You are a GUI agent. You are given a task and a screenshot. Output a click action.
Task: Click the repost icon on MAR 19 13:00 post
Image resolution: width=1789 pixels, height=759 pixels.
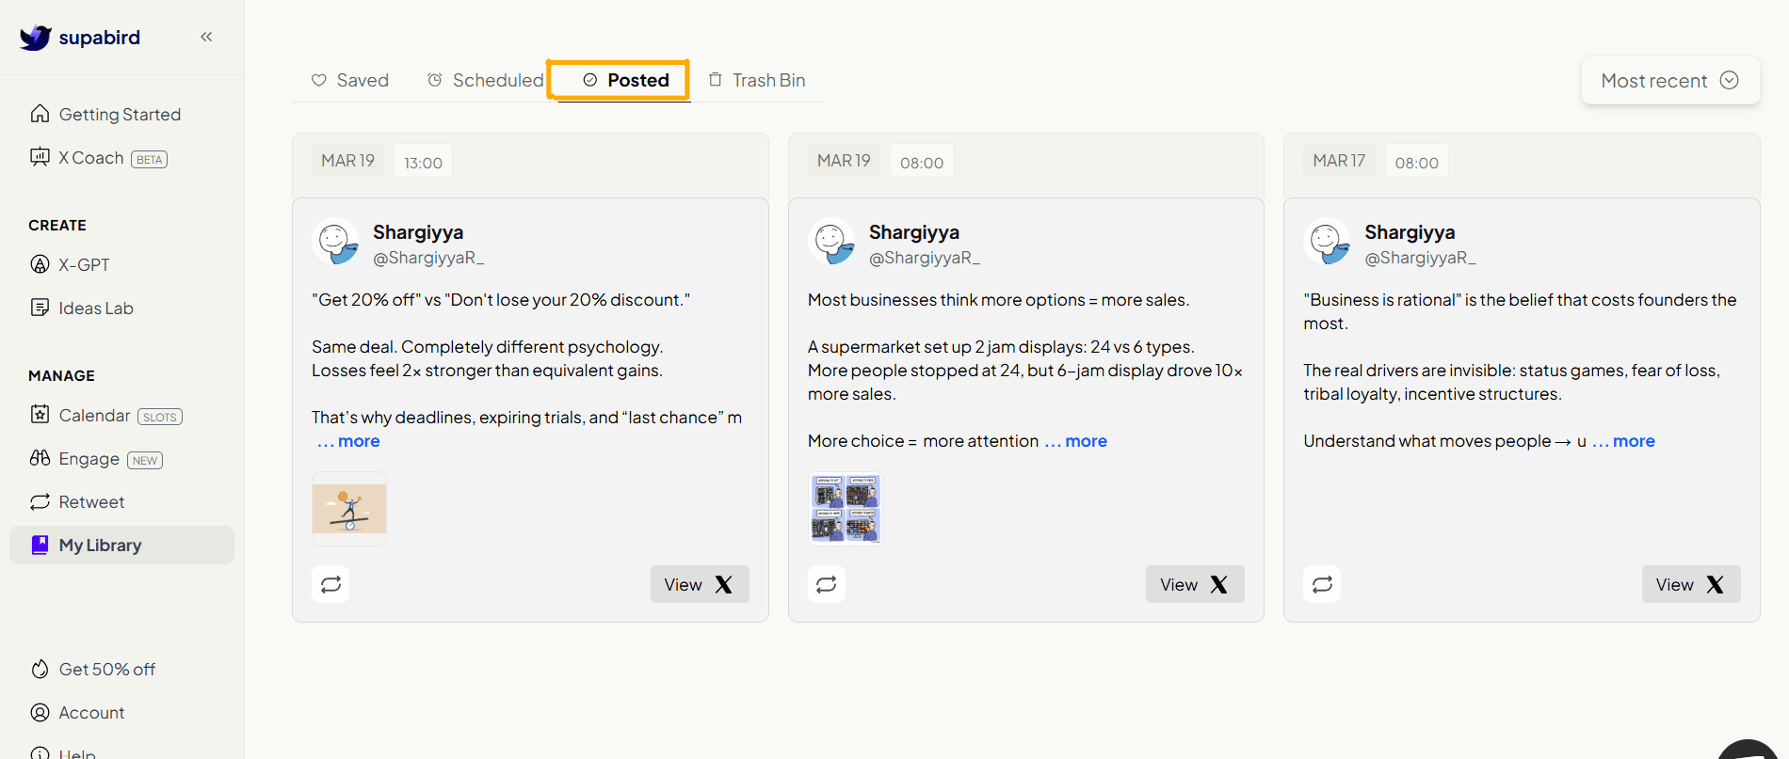click(x=330, y=584)
